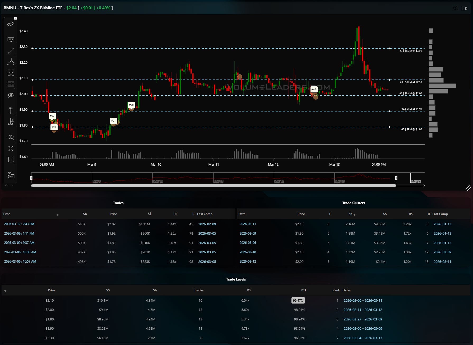Click the Trades Time sort arrow
473x345 pixels.
pyautogui.click(x=57, y=215)
